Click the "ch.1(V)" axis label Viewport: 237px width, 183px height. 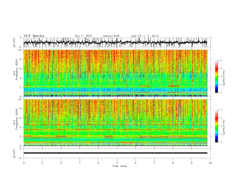point(14,42)
